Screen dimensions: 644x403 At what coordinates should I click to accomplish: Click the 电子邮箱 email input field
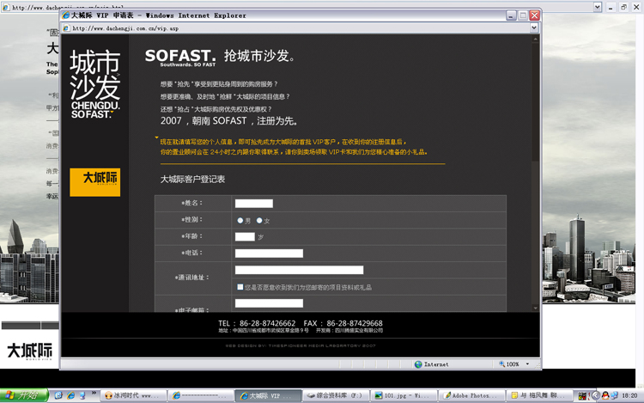[269, 303]
